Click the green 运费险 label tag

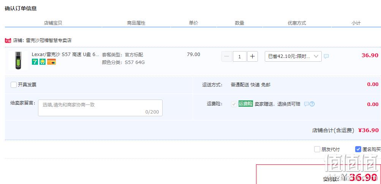click(246, 104)
